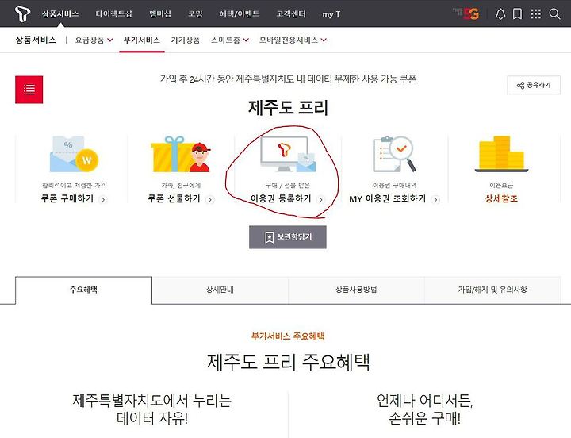Screen dimensions: 571x438
Task: Switch to 상품사용방법 tab
Action: pyautogui.click(x=356, y=290)
